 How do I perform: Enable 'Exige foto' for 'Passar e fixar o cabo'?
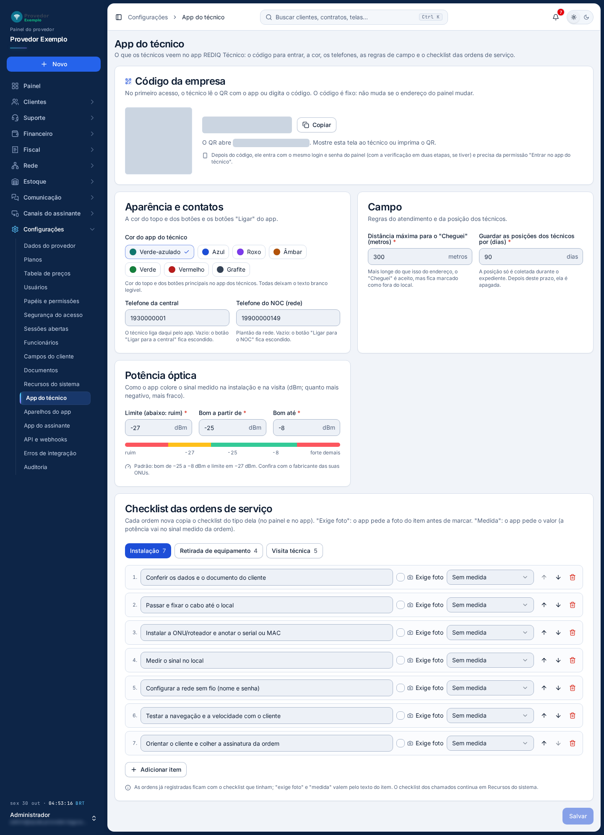[401, 605]
